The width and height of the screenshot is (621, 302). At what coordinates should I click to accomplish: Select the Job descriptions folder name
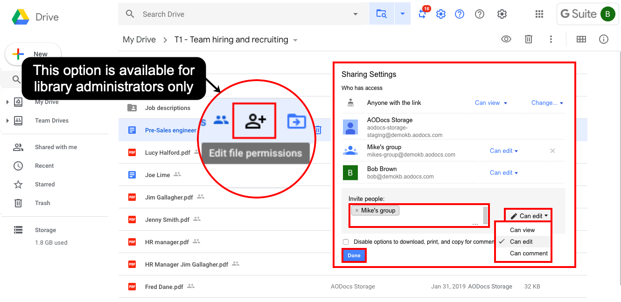coord(167,108)
